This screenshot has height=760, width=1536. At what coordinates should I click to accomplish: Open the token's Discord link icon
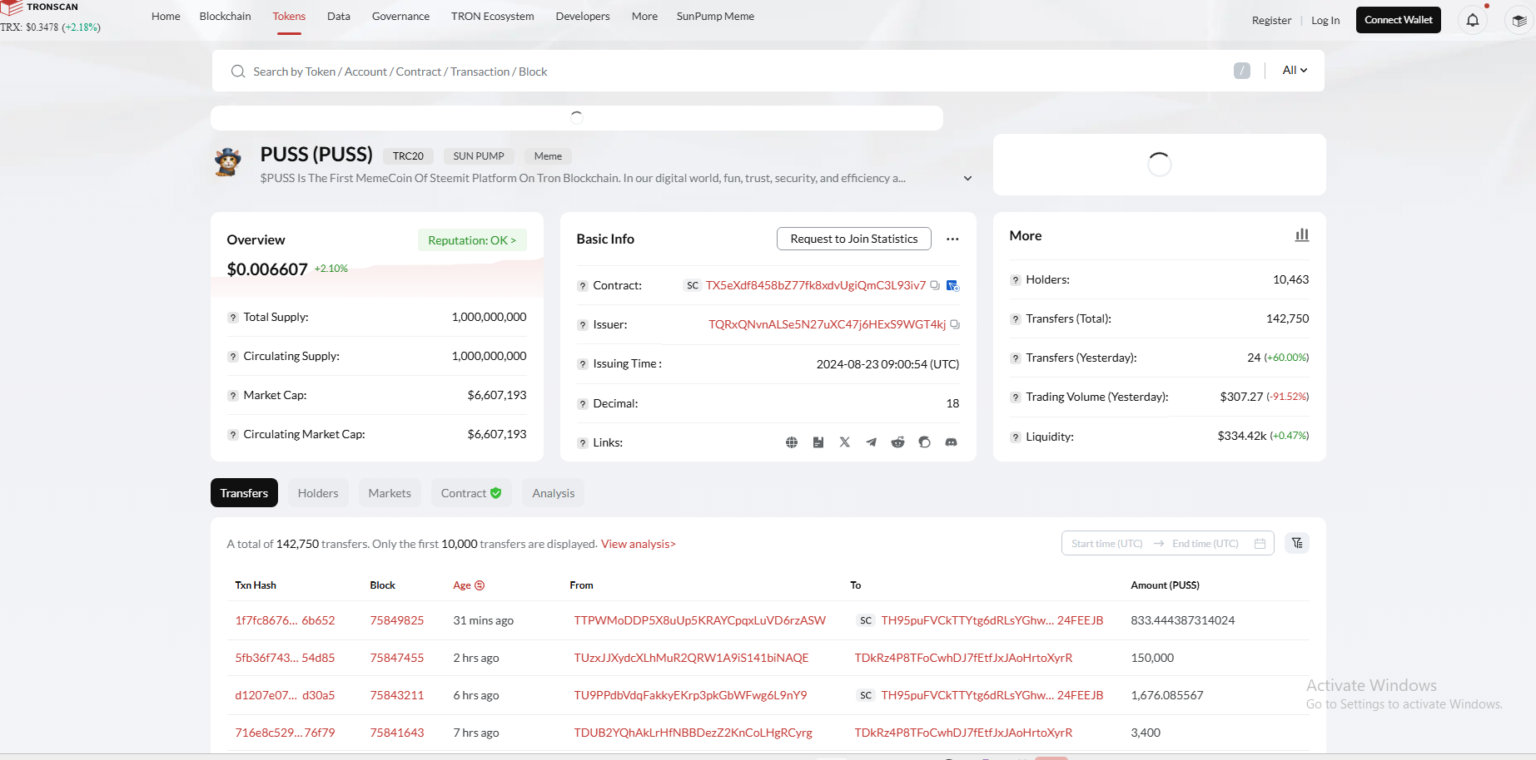(951, 442)
